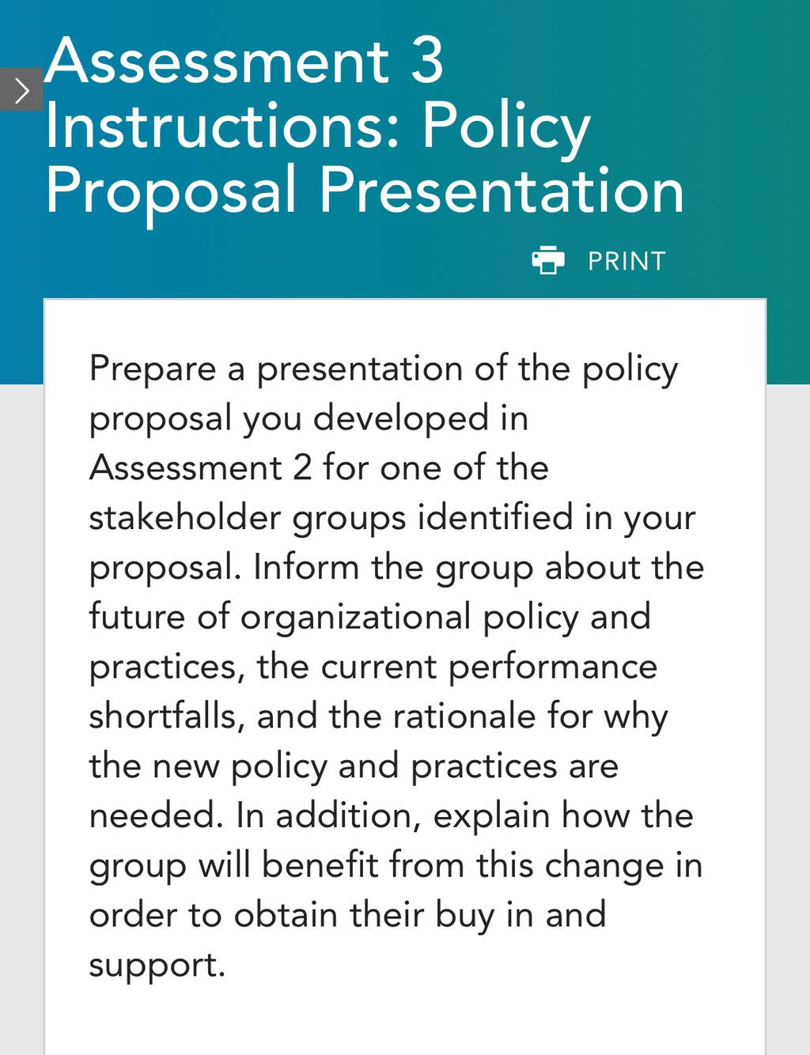The width and height of the screenshot is (810, 1055).
Task: Click the 'proposal you developed in' line
Action: [308, 418]
